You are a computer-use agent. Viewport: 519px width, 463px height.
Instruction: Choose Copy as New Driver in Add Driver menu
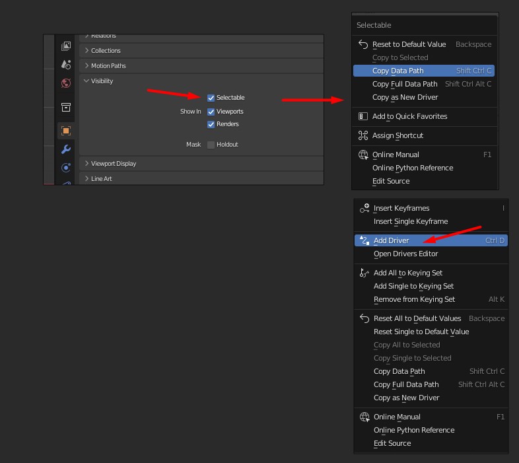tap(431, 398)
